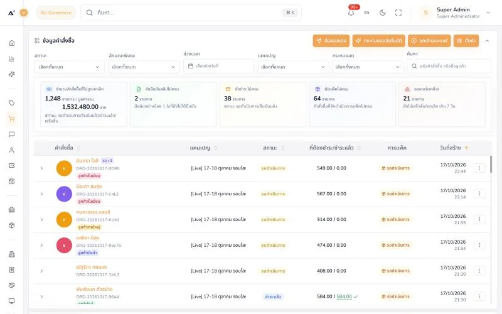Open the notifications bell icon
This screenshot has width=502, height=314.
point(351,13)
